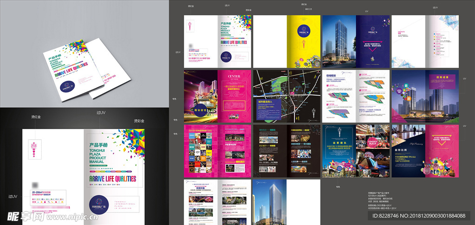This screenshot has height=225, width=475.
Task: Select the night tower and dark blue spread
Action: coord(356,41)
